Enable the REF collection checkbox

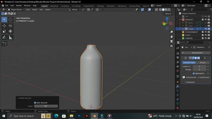pos(202,17)
